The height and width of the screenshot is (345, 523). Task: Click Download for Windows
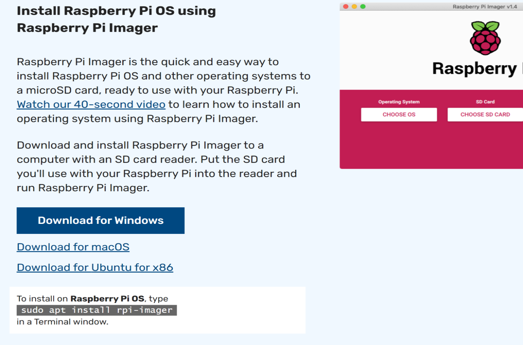pos(100,220)
